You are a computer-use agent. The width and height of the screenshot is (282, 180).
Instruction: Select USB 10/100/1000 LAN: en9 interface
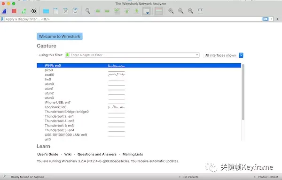139,135
